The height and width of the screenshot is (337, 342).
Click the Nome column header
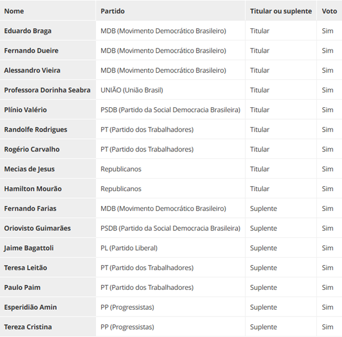[14, 11]
